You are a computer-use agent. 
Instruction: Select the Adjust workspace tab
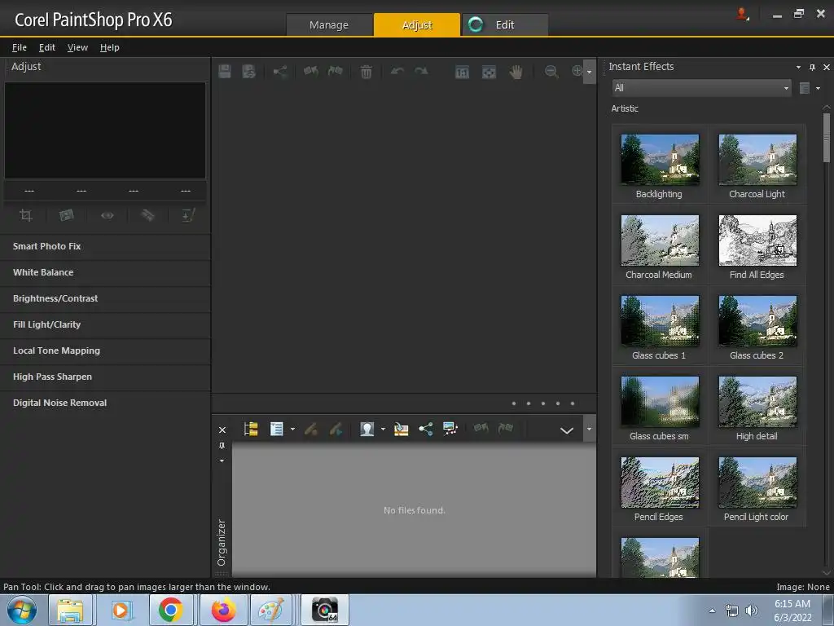coord(417,25)
